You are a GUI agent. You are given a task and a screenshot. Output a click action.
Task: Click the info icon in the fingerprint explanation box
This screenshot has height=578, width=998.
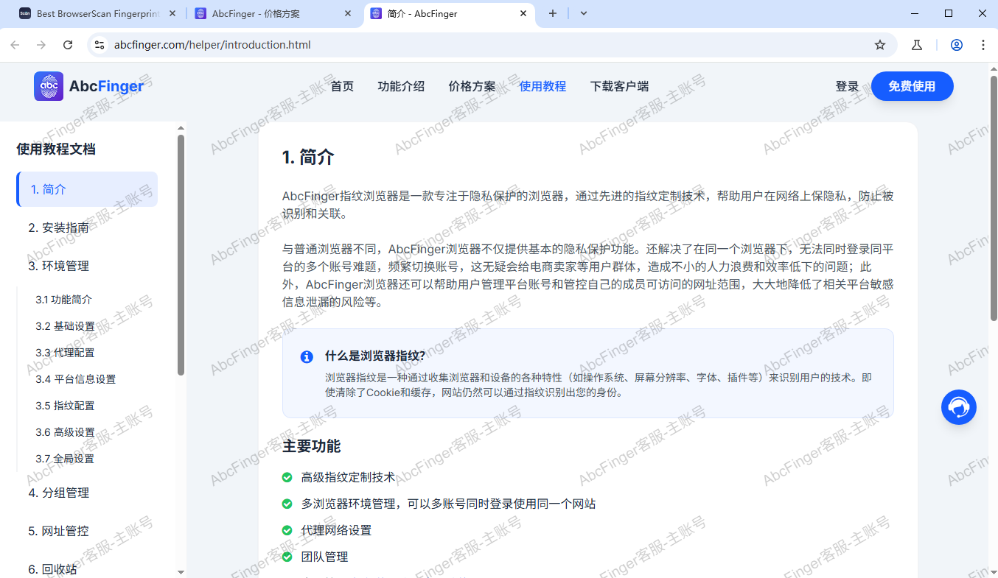[307, 357]
